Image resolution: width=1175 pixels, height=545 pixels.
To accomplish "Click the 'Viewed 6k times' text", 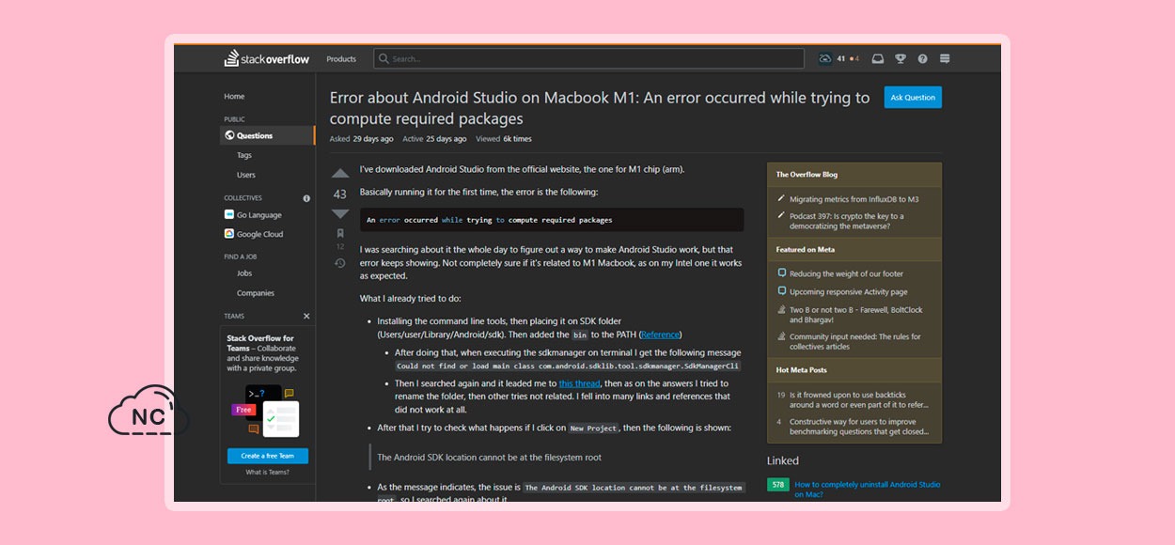I will 504,139.
